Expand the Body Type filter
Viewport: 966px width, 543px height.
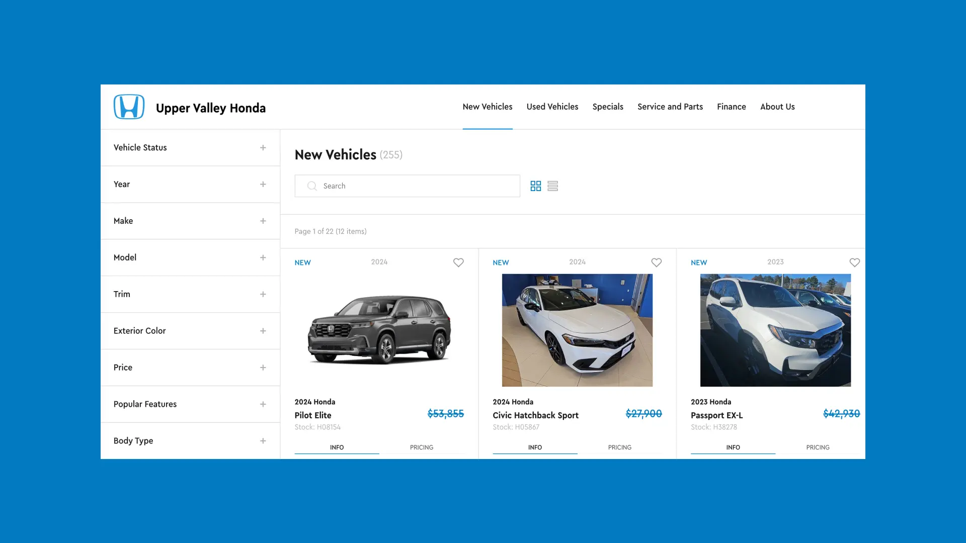click(263, 440)
